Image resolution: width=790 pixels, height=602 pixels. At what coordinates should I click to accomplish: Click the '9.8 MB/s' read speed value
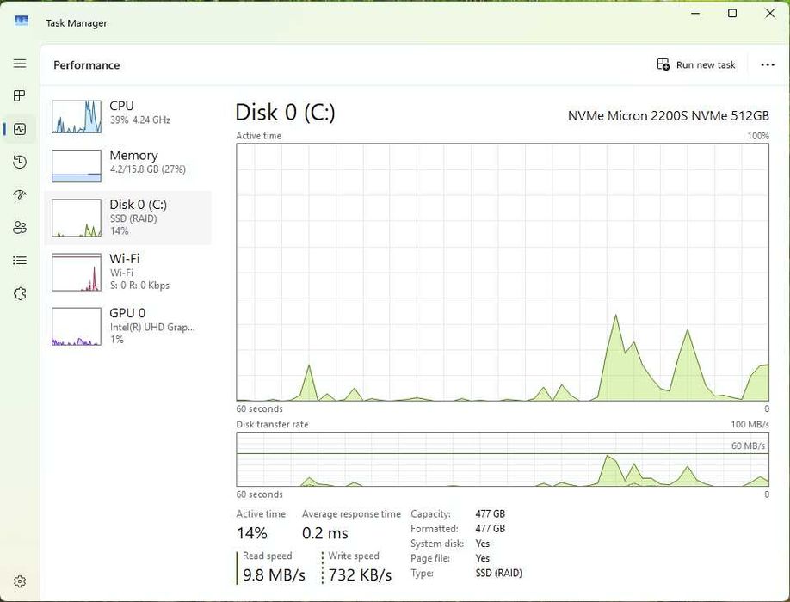click(274, 574)
